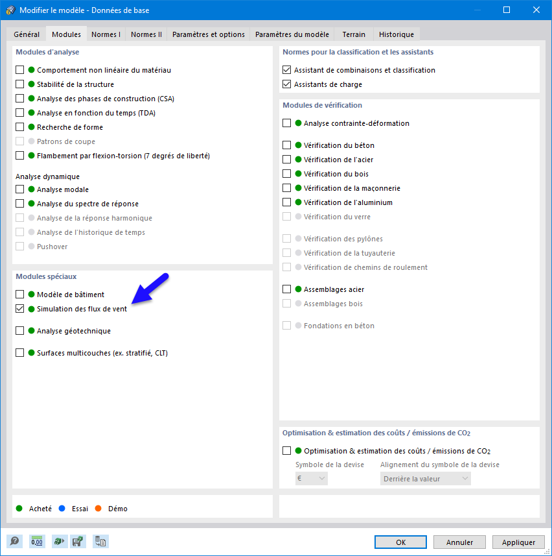Disable Simulation des flux de vent
The image size is (552, 556).
(x=19, y=308)
